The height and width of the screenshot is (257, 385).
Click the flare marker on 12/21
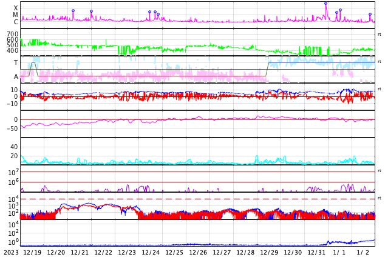91,12
